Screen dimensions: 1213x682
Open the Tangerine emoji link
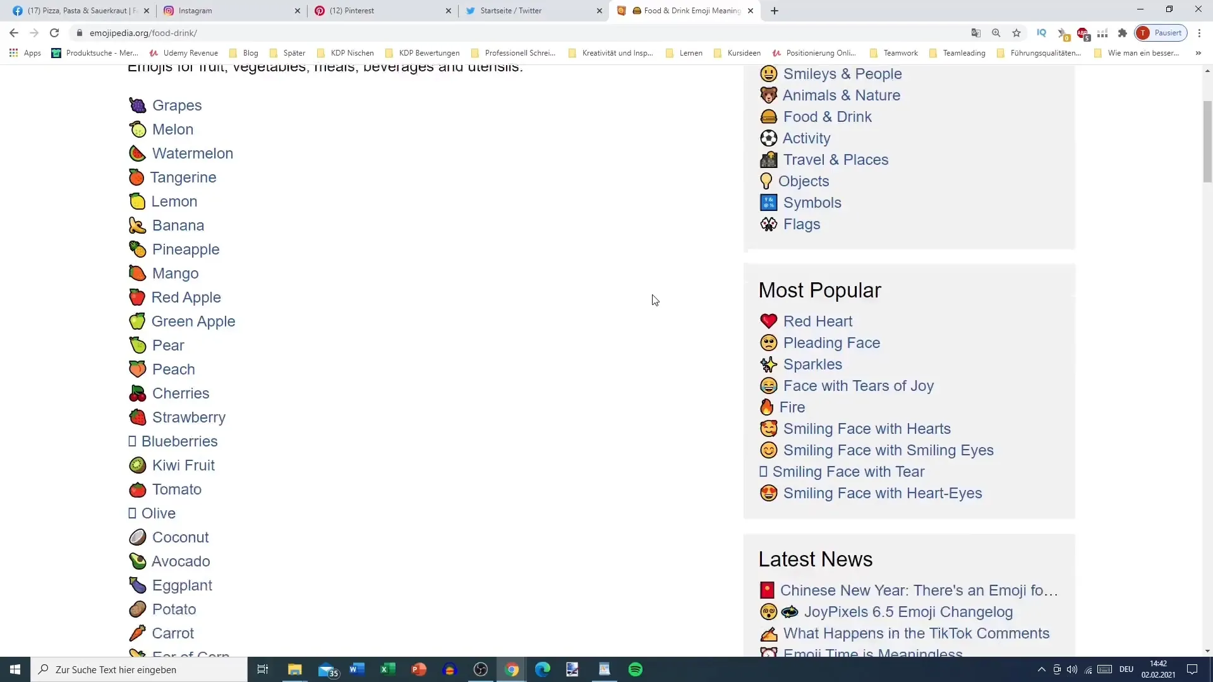tap(183, 177)
